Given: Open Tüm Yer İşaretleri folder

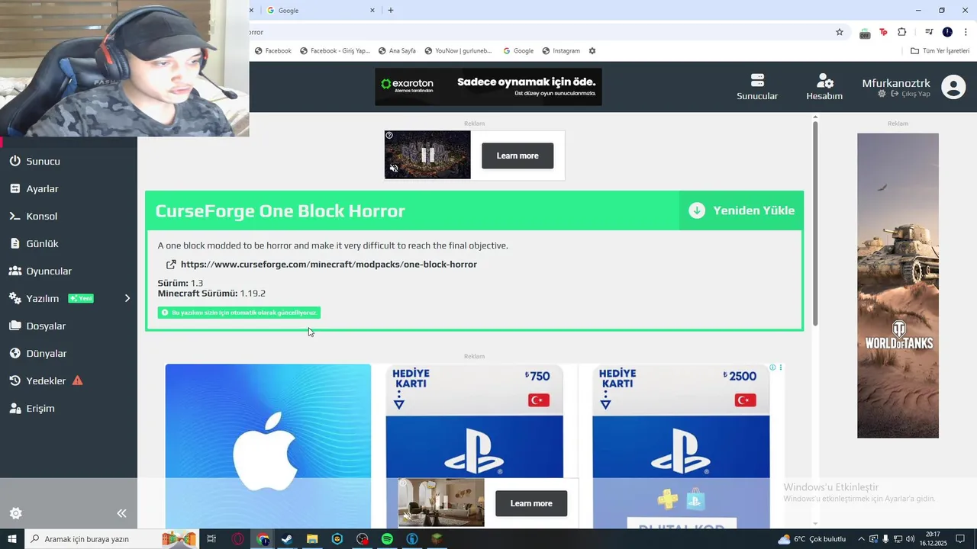Looking at the screenshot, I should coord(940,51).
